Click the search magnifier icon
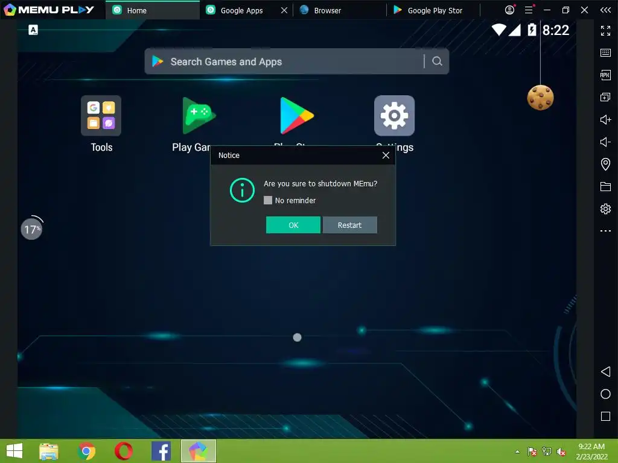The width and height of the screenshot is (618, 463). pos(437,61)
